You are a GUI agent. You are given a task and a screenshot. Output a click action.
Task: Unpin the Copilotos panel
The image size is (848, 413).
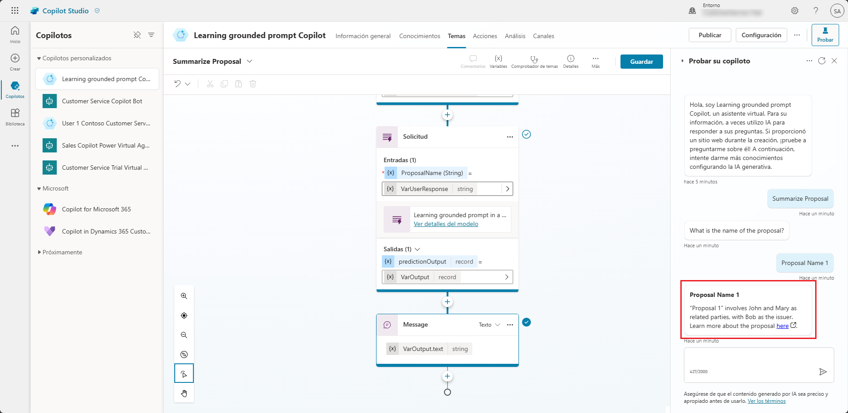pos(137,35)
